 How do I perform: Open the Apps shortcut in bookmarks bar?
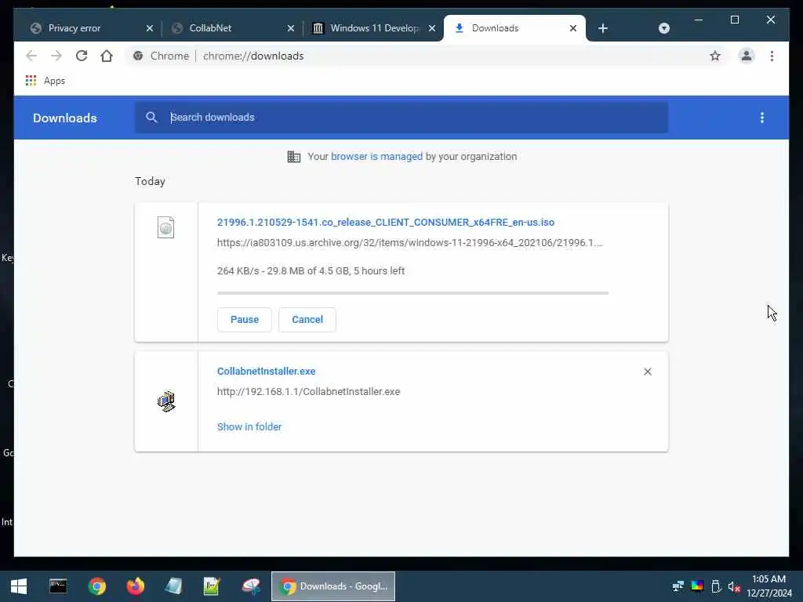(x=45, y=81)
